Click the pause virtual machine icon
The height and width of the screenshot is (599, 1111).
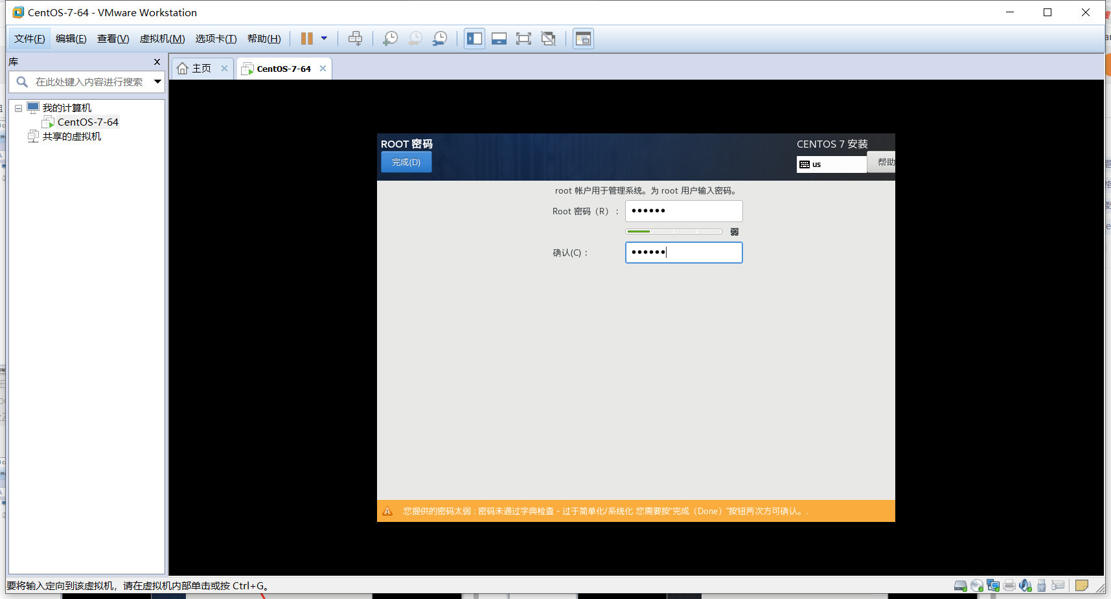coord(307,39)
